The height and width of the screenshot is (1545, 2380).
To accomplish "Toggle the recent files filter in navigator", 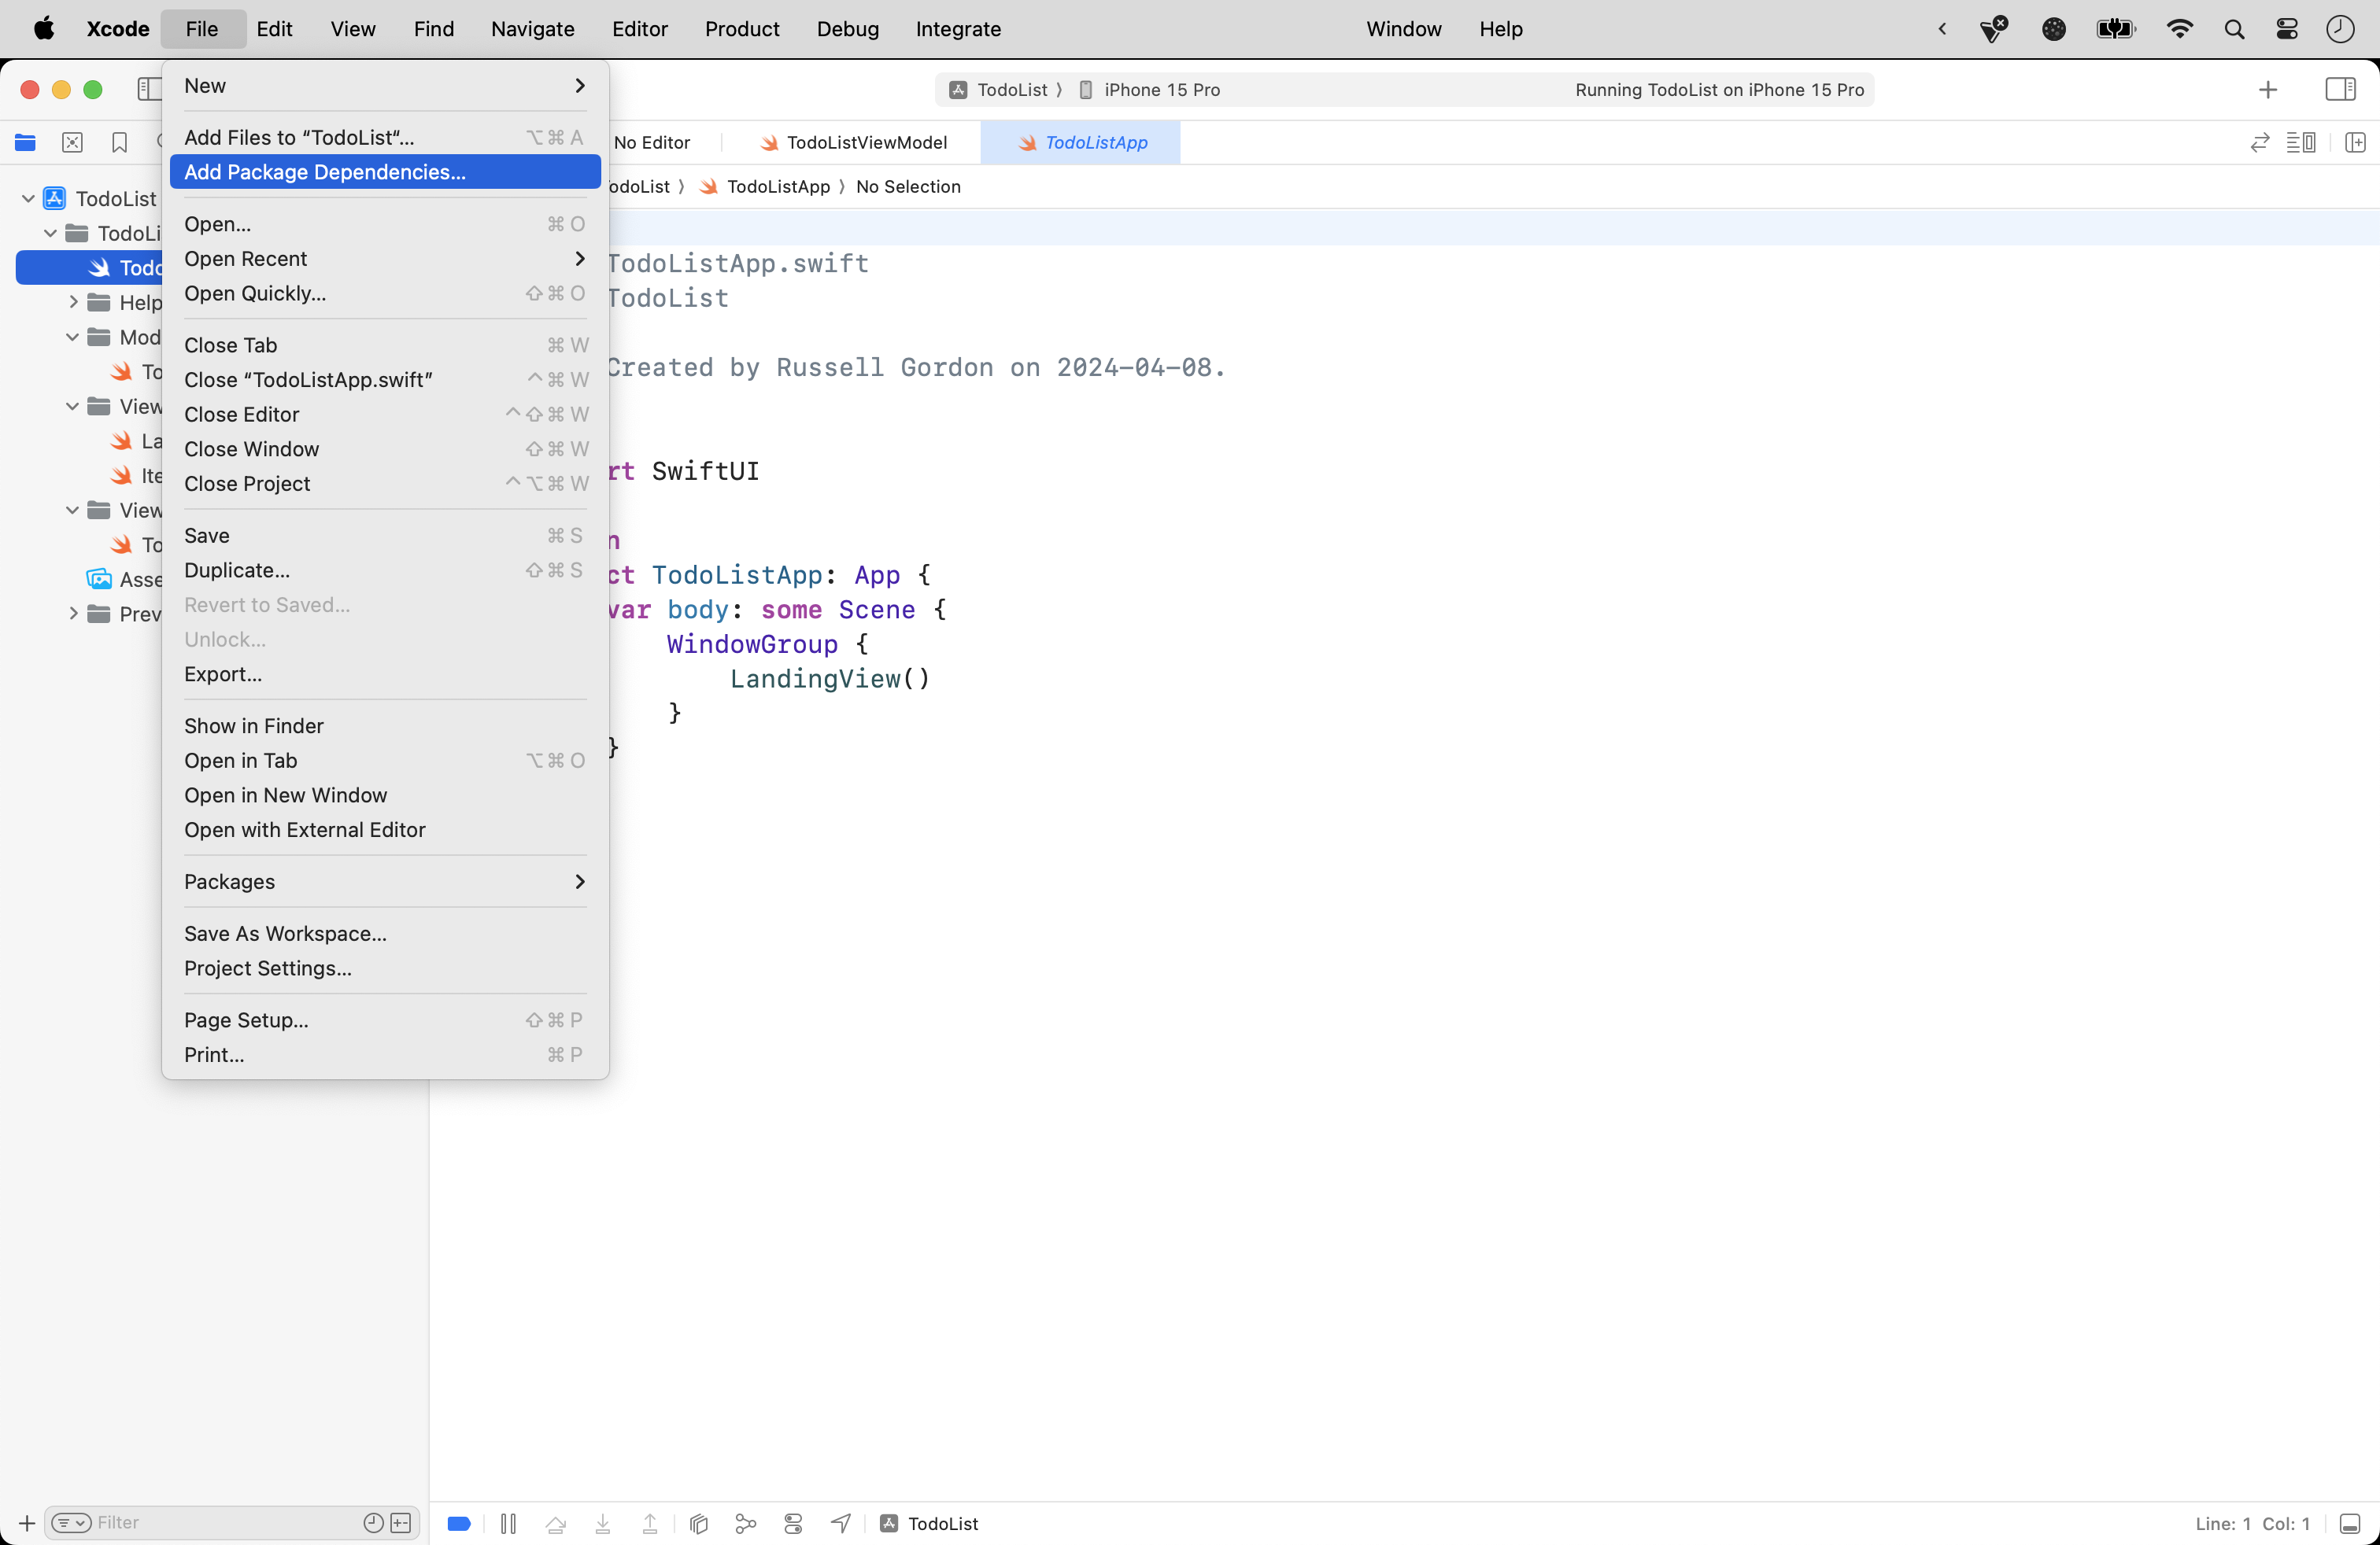I will pos(373,1523).
